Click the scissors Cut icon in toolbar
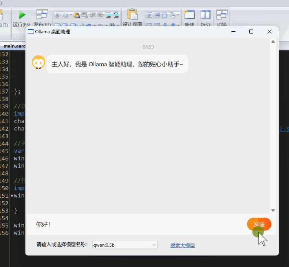 57,15
